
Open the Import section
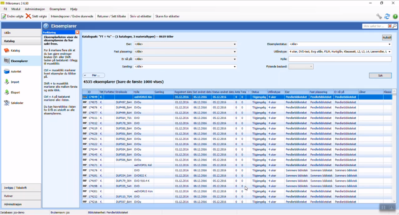pos(15,82)
